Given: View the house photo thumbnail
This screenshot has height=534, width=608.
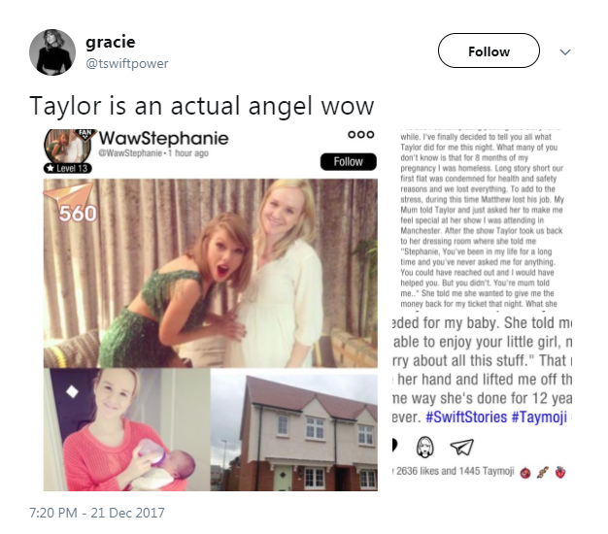Looking at the screenshot, I should coord(294,429).
